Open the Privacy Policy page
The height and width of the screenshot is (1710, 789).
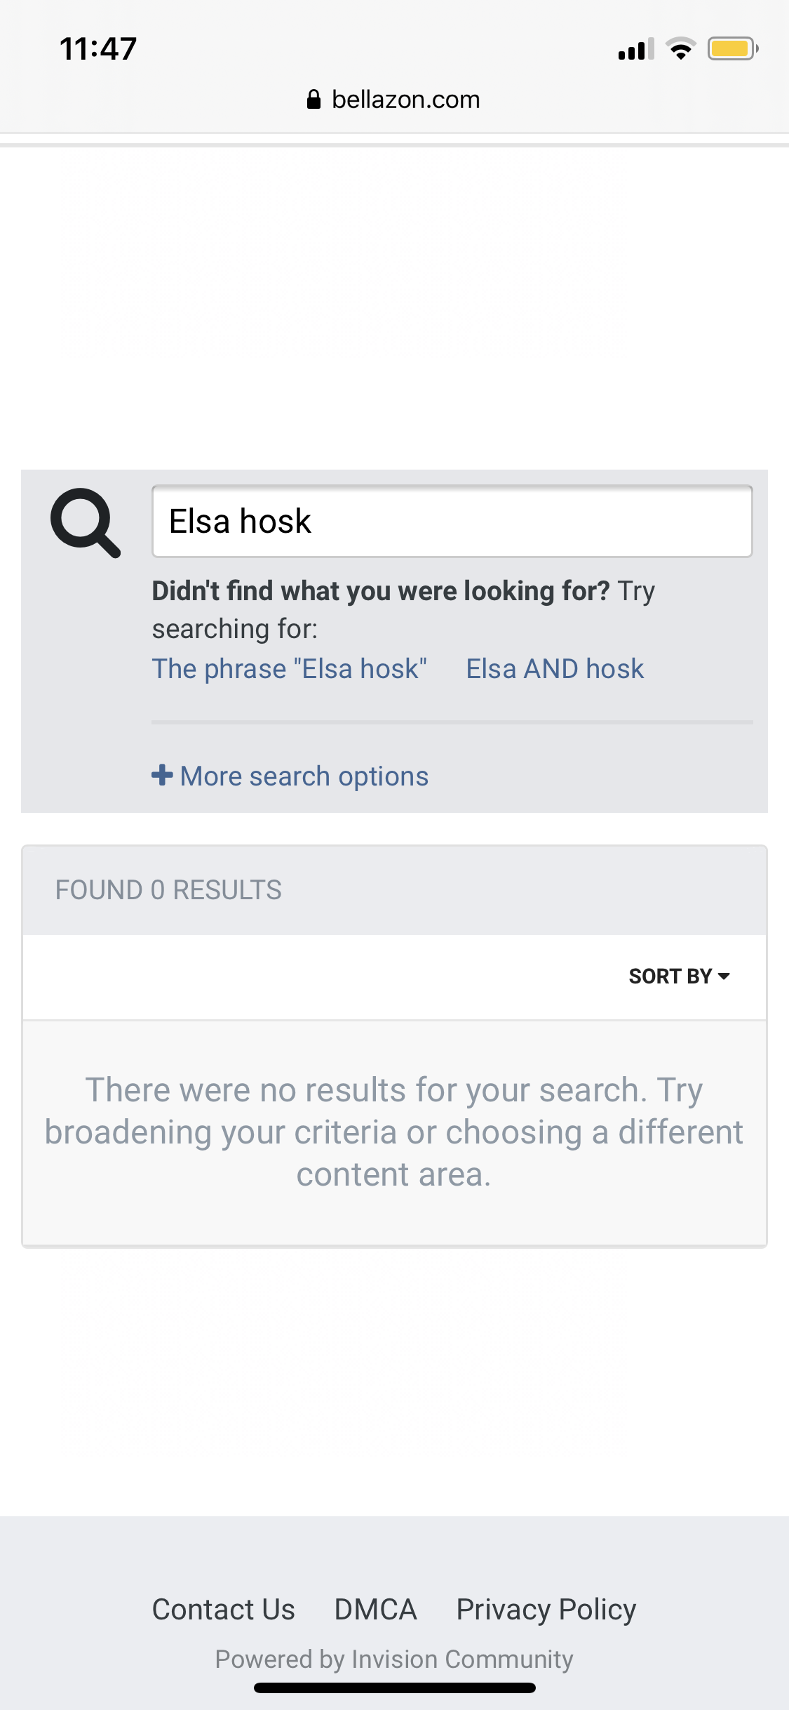(x=546, y=1609)
